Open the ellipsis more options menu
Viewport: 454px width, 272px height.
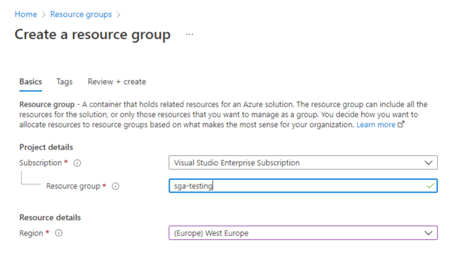point(189,35)
